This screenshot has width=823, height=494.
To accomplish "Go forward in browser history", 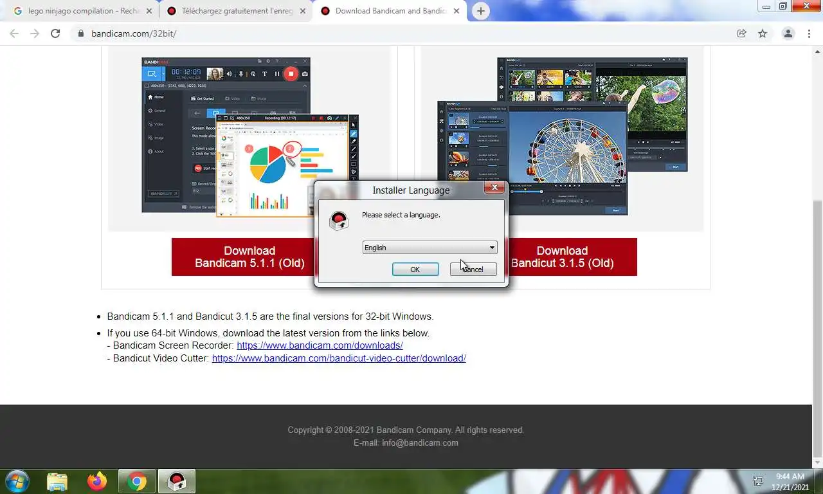I will point(35,33).
